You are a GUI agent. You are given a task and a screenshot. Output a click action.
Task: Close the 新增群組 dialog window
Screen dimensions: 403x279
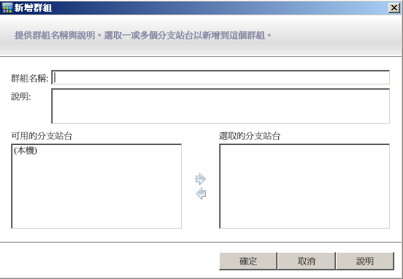pos(394,8)
